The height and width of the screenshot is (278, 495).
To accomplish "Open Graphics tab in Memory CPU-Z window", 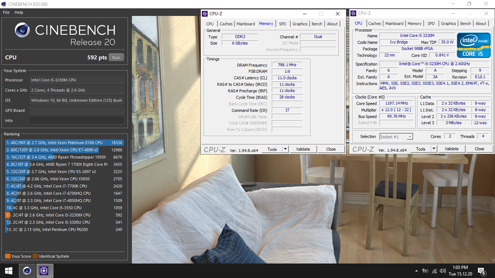I will click(x=300, y=24).
